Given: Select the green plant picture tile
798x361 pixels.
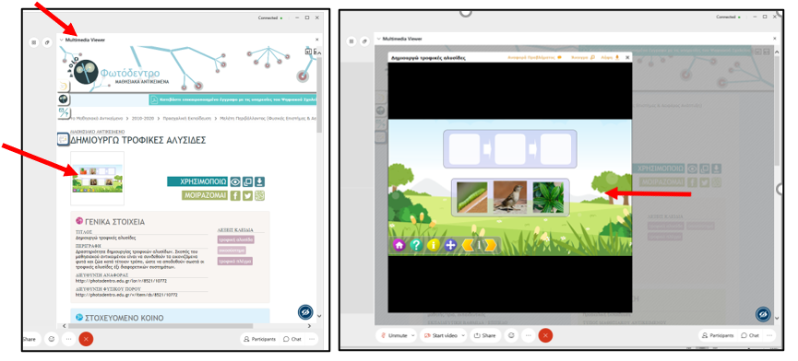Looking at the screenshot, I should coord(548,197).
